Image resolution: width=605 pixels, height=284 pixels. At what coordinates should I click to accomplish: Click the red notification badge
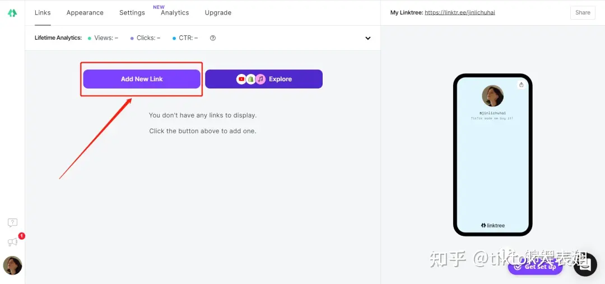(22, 236)
